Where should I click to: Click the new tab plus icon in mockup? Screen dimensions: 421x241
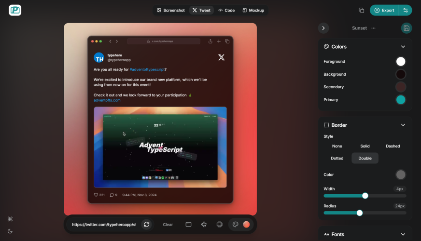point(219,41)
